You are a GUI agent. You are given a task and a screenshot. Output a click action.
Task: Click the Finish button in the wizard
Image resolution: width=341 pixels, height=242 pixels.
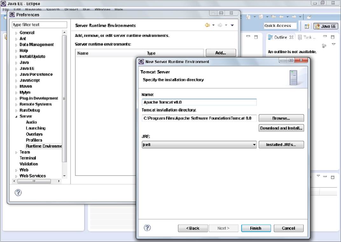256,228
